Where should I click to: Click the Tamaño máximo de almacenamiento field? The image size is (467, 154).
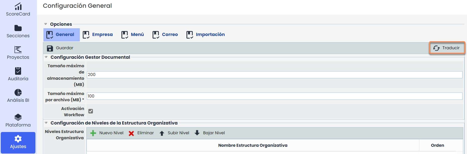274,75
